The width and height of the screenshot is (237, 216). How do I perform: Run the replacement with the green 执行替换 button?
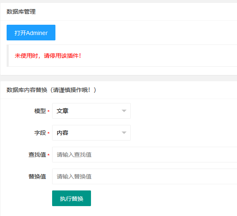point(72,198)
